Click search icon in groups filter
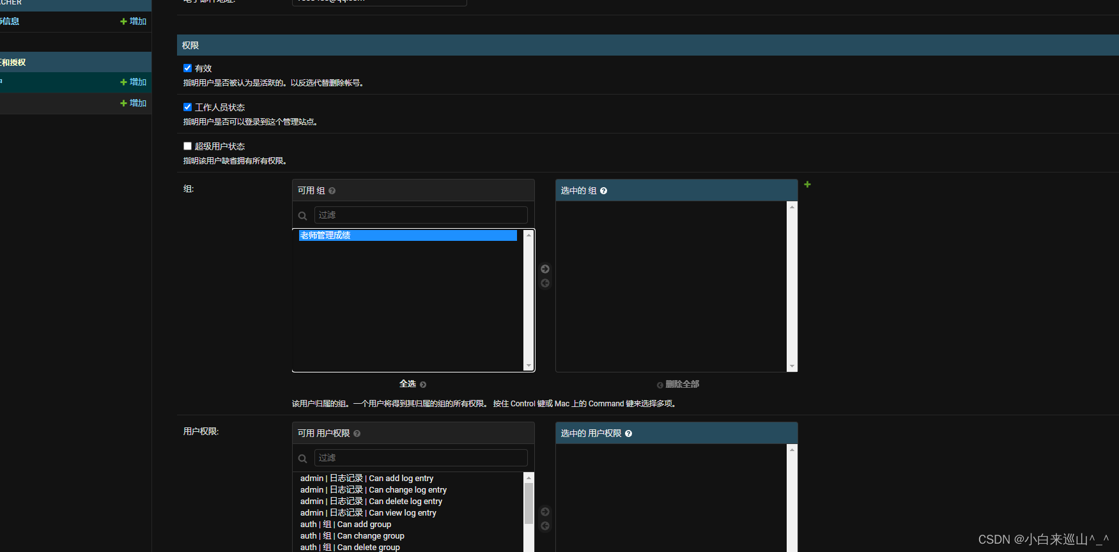This screenshot has width=1119, height=552. coord(302,215)
